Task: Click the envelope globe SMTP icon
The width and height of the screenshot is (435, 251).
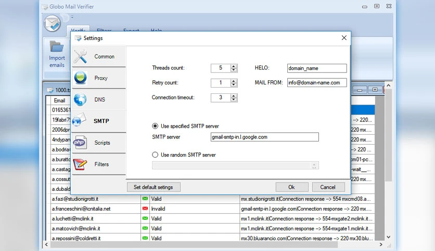Action: coord(79,120)
